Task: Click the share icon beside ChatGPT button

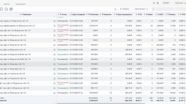Action: pos(158,3)
